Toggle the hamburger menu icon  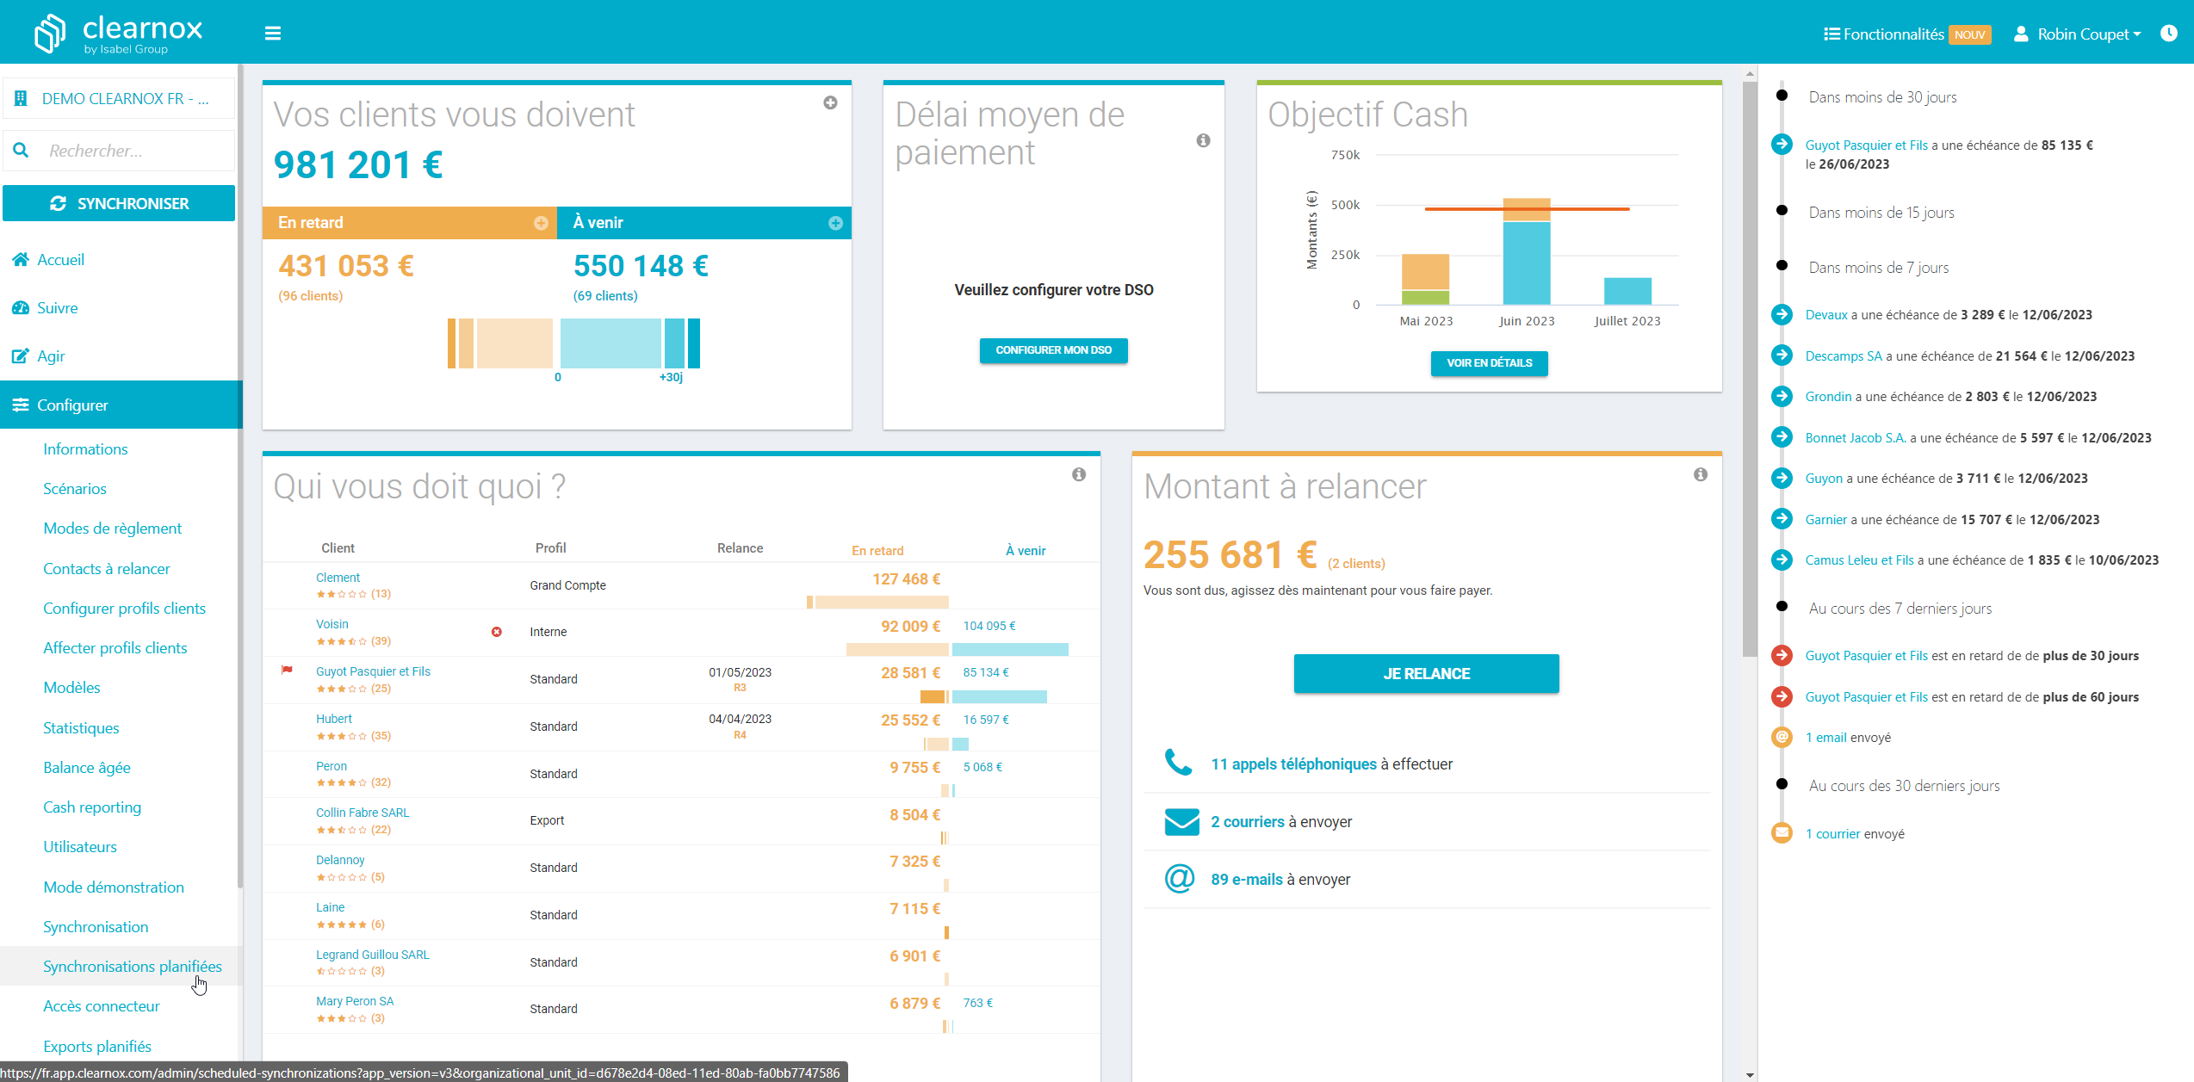[x=273, y=34]
